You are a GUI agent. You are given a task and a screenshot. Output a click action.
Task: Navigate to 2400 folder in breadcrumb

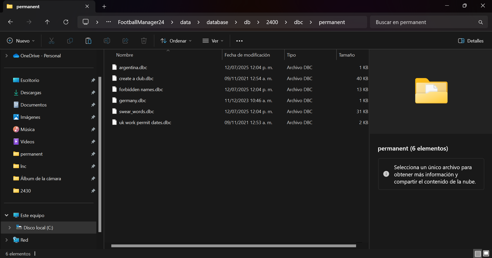tap(272, 22)
